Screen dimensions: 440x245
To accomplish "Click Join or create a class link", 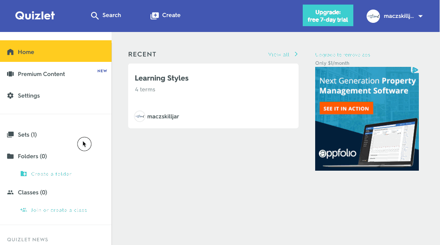I will point(59,210).
